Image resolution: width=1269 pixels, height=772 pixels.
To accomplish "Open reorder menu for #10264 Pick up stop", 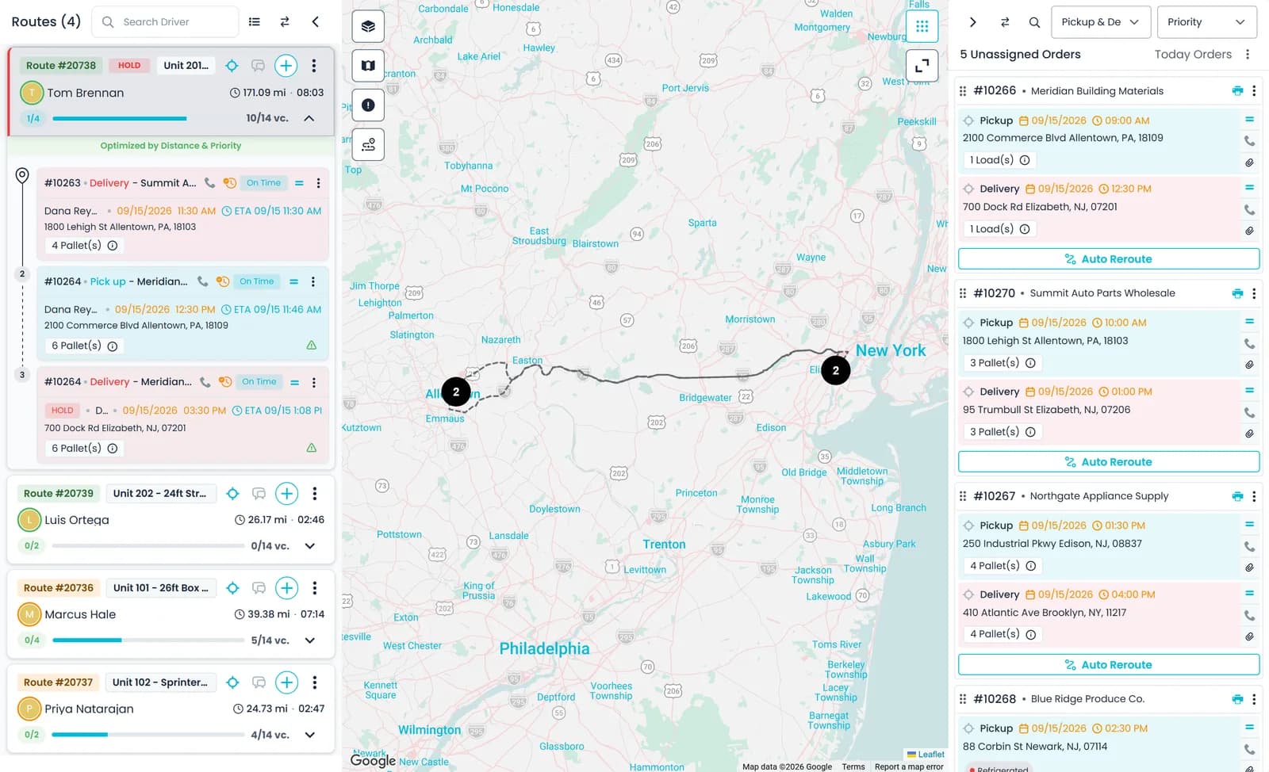I will (x=293, y=281).
